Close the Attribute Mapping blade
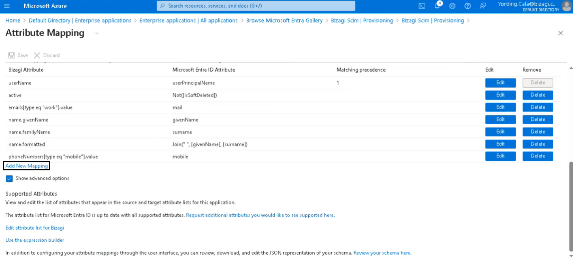Viewport: 573px width, 259px height. coord(561,33)
